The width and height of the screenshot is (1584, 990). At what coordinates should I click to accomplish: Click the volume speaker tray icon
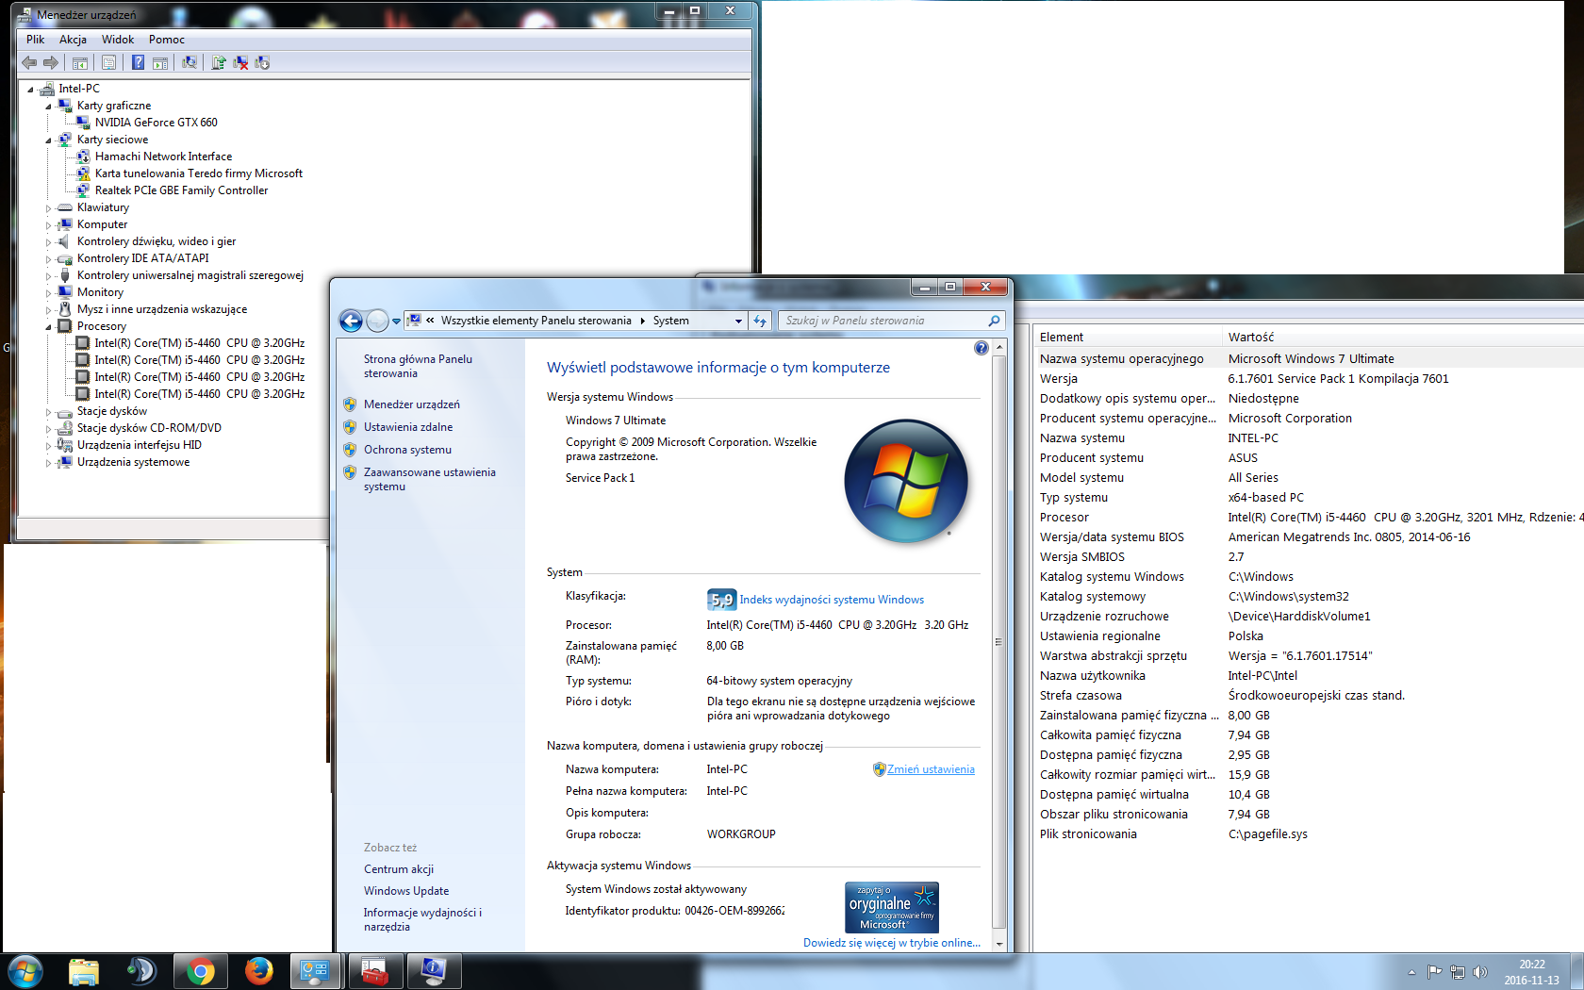pos(1479,972)
